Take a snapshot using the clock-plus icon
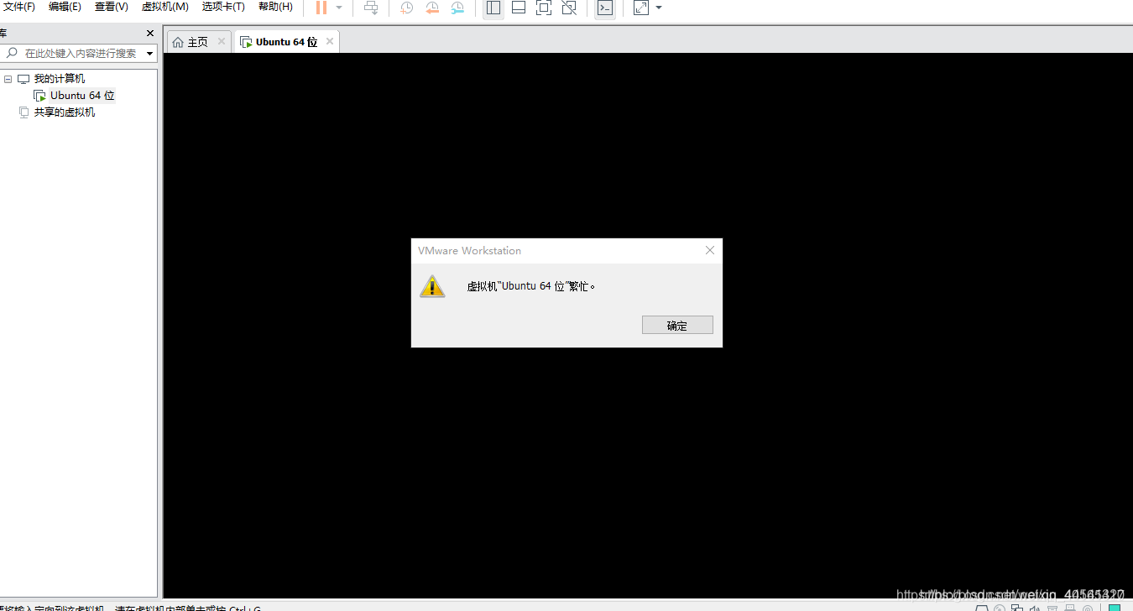This screenshot has width=1133, height=611. pos(406,8)
